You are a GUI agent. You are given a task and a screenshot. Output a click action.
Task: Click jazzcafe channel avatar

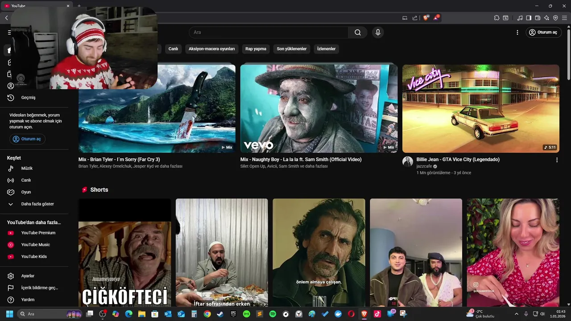click(x=408, y=161)
